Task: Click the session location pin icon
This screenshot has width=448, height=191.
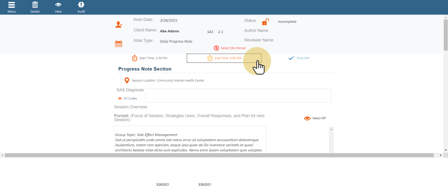Action: (x=127, y=81)
